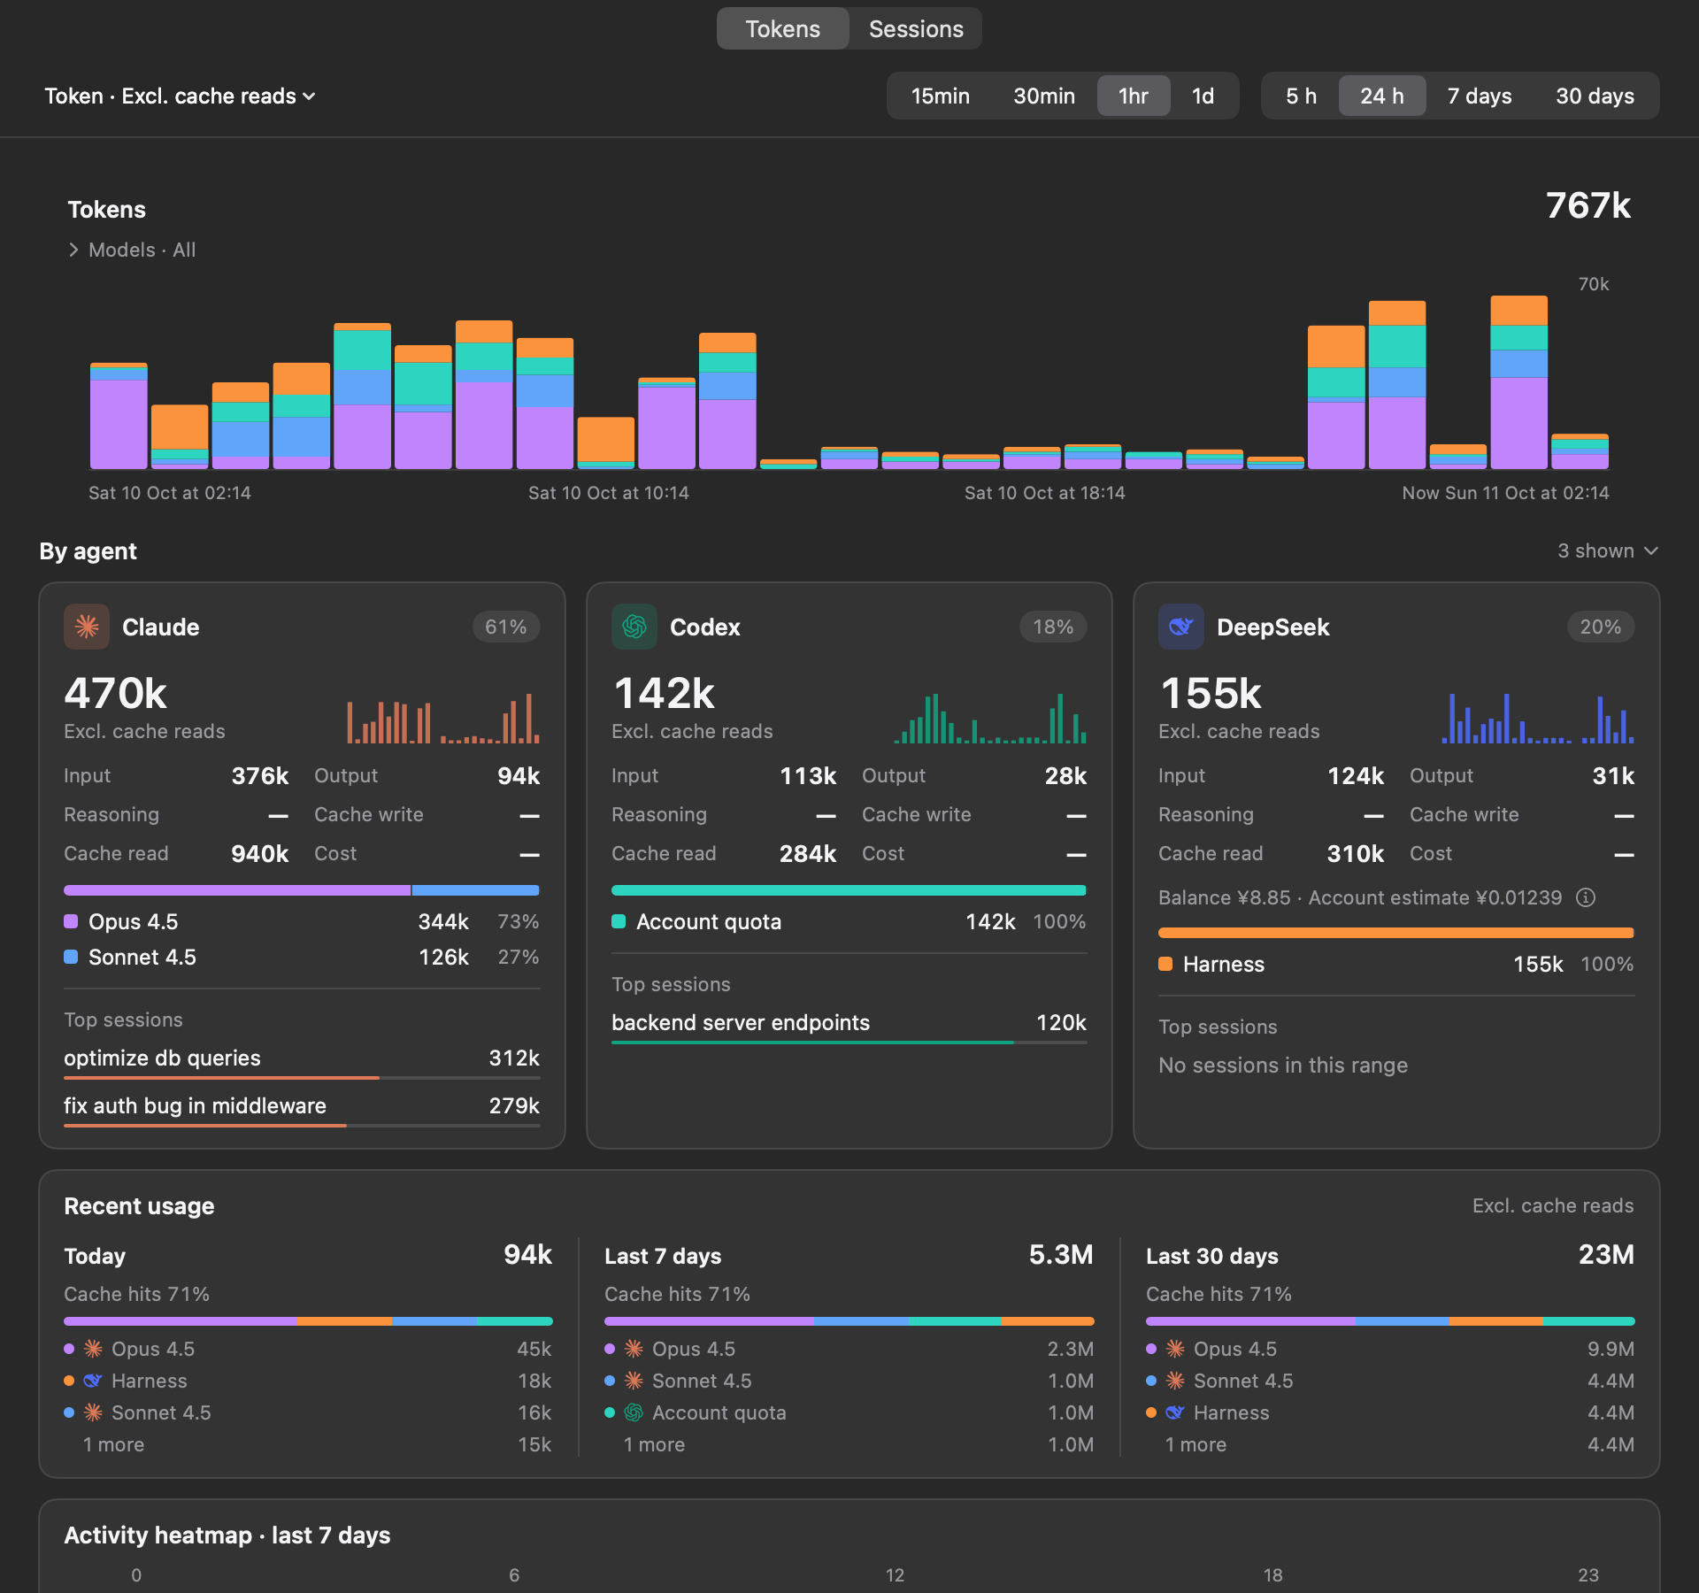This screenshot has width=1699, height=1593.
Task: Switch to the Tokens tab
Action: [783, 28]
